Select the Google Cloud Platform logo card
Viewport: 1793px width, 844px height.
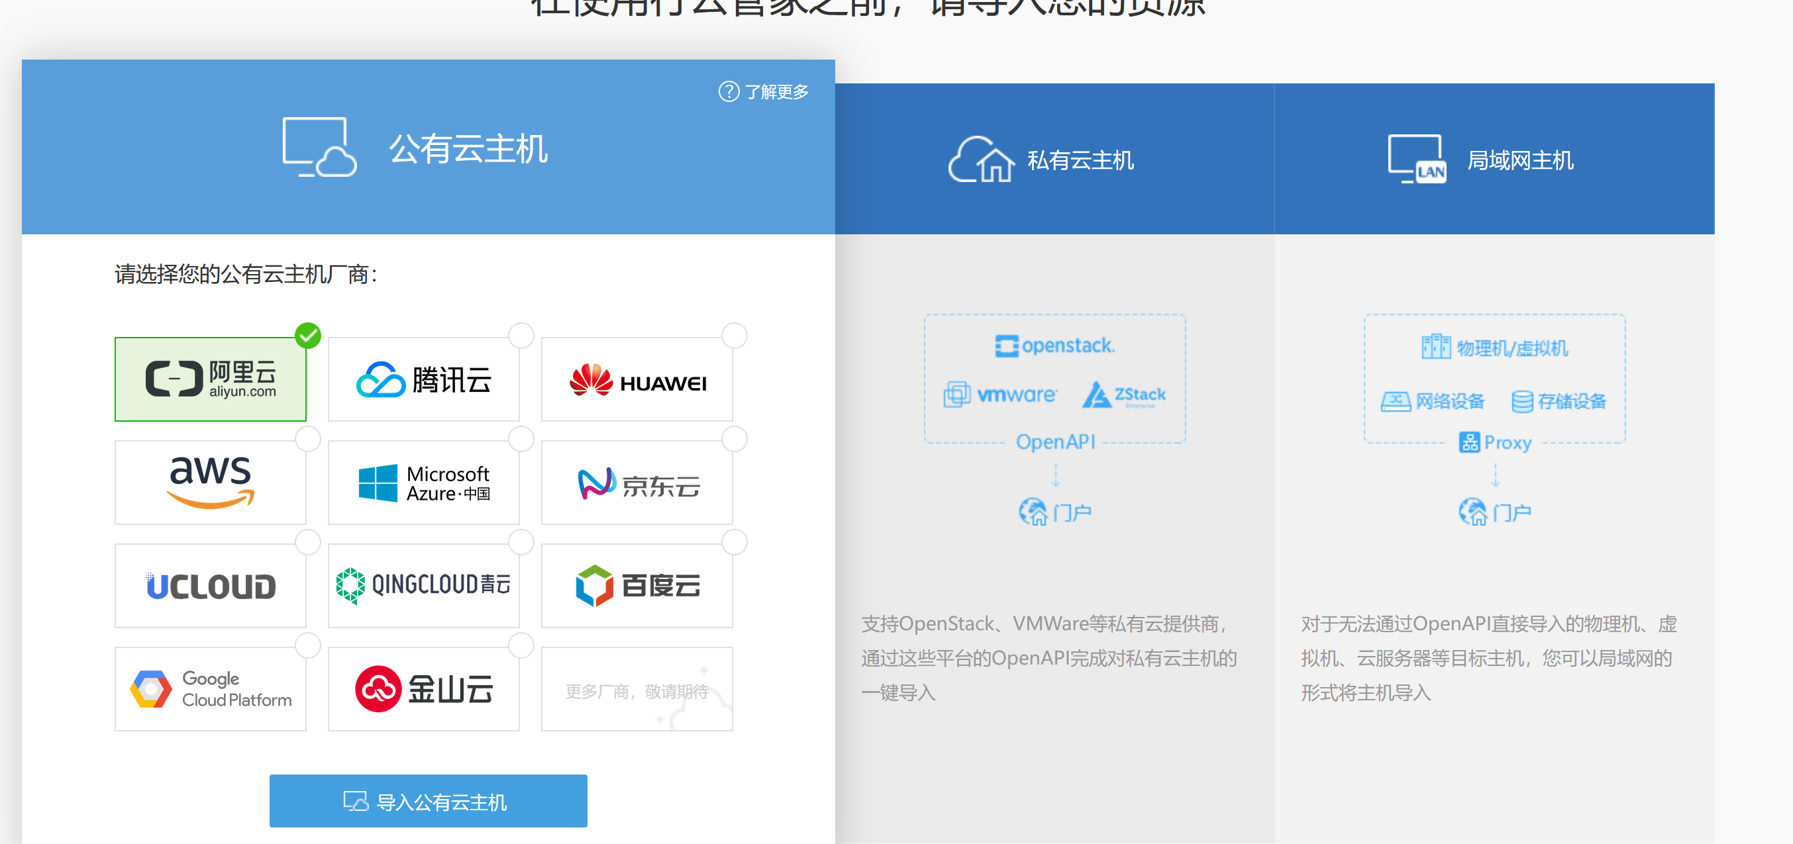[210, 689]
